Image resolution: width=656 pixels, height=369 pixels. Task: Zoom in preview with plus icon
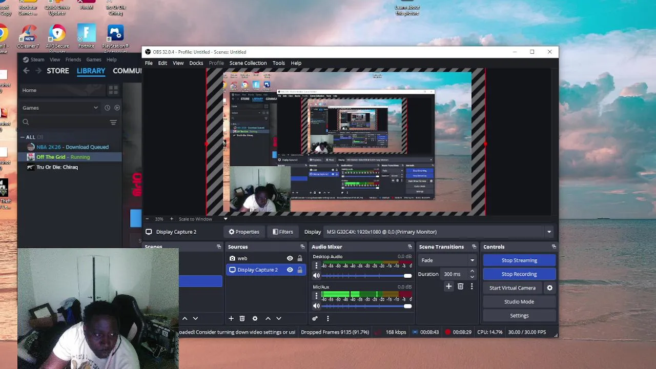[172, 219]
